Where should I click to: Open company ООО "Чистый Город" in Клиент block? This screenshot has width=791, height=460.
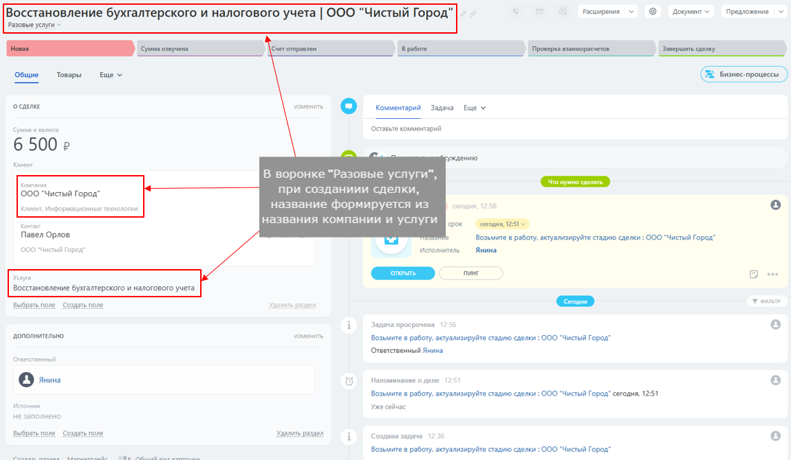[x=60, y=194]
